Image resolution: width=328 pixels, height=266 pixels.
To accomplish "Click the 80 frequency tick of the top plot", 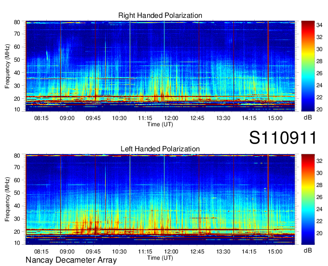I will (x=17, y=22).
